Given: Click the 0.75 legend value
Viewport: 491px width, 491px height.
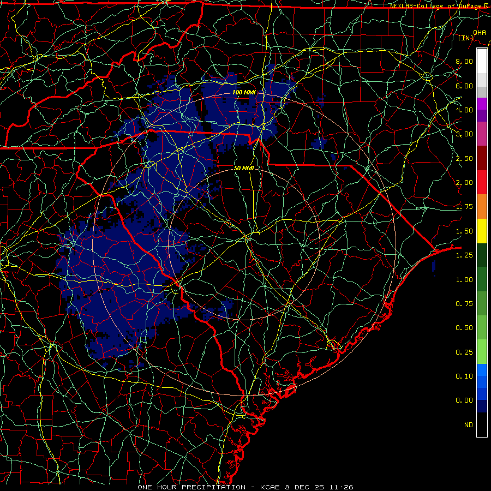Looking at the screenshot, I should (464, 304).
